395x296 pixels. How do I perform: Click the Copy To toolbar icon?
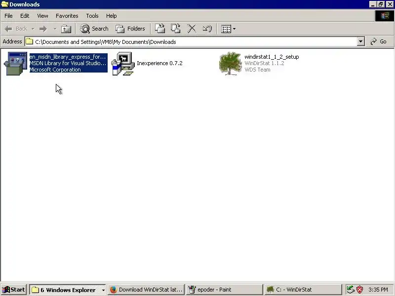176,29
